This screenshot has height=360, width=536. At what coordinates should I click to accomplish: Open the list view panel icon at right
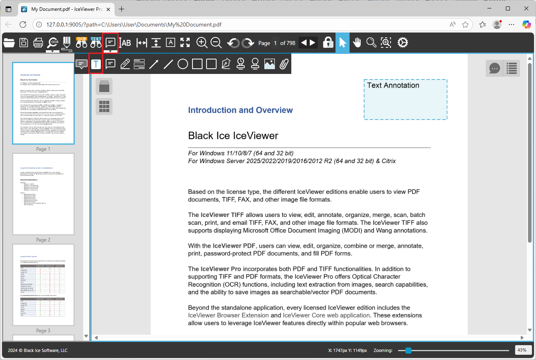pos(511,68)
